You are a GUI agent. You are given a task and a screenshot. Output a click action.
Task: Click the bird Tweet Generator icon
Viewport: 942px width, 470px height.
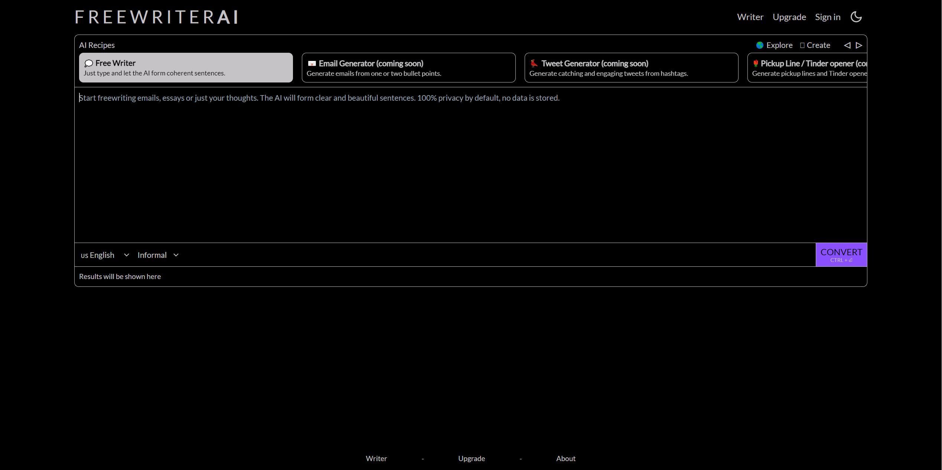pos(534,64)
